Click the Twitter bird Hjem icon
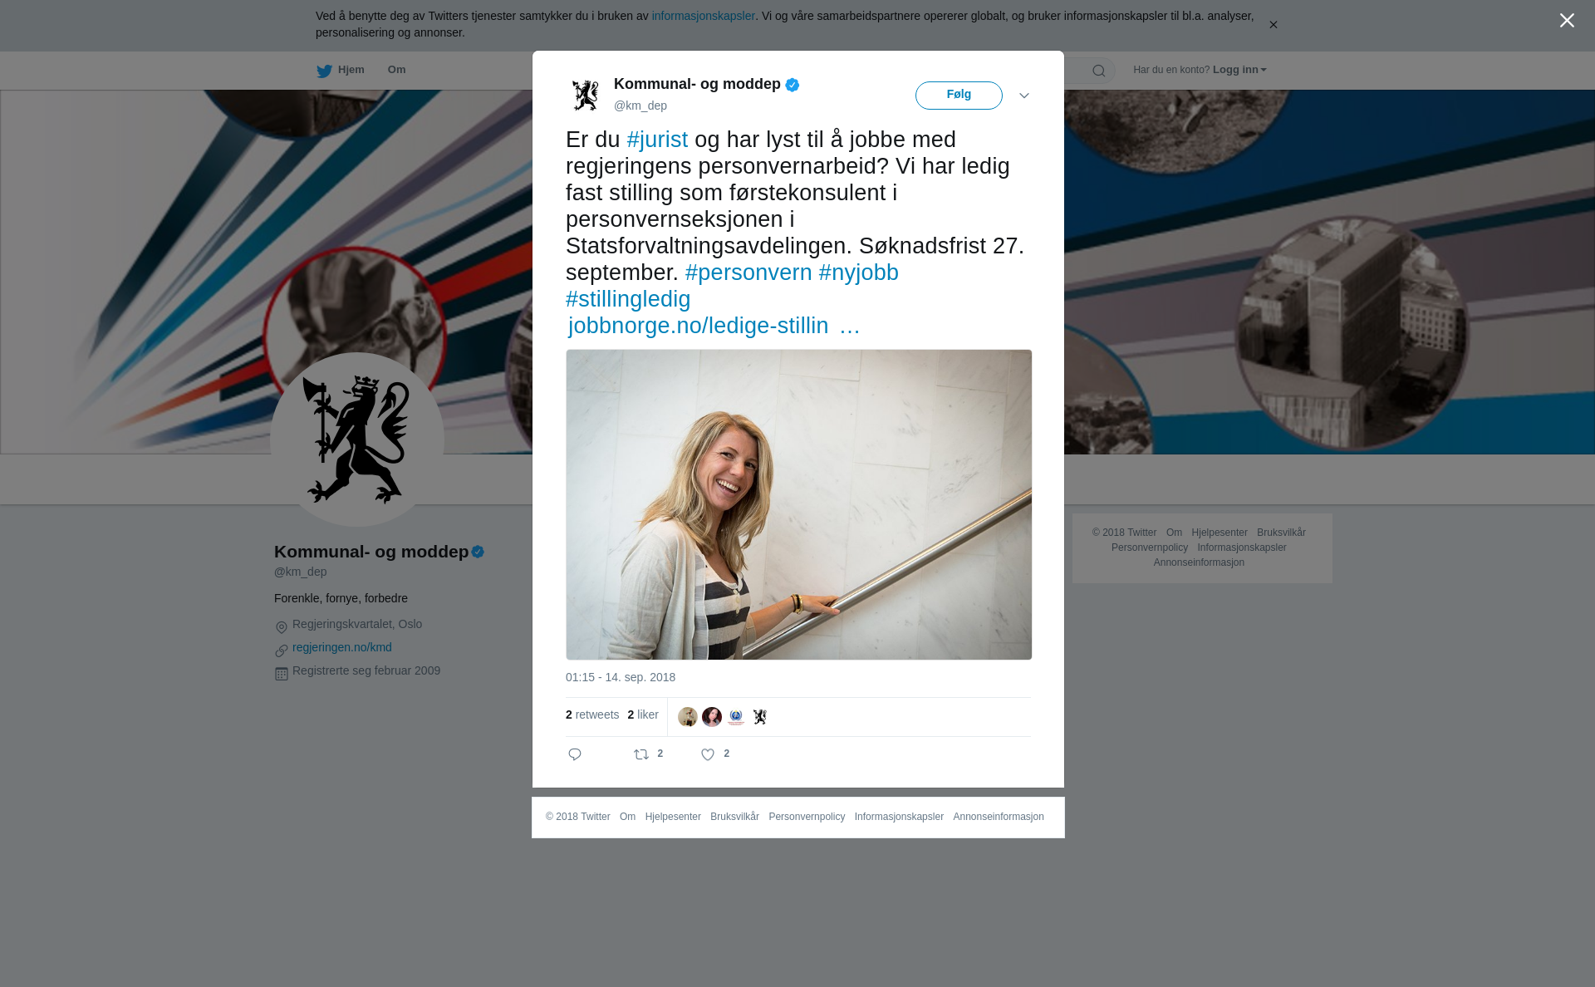Viewport: 1595px width, 987px height. (x=324, y=71)
